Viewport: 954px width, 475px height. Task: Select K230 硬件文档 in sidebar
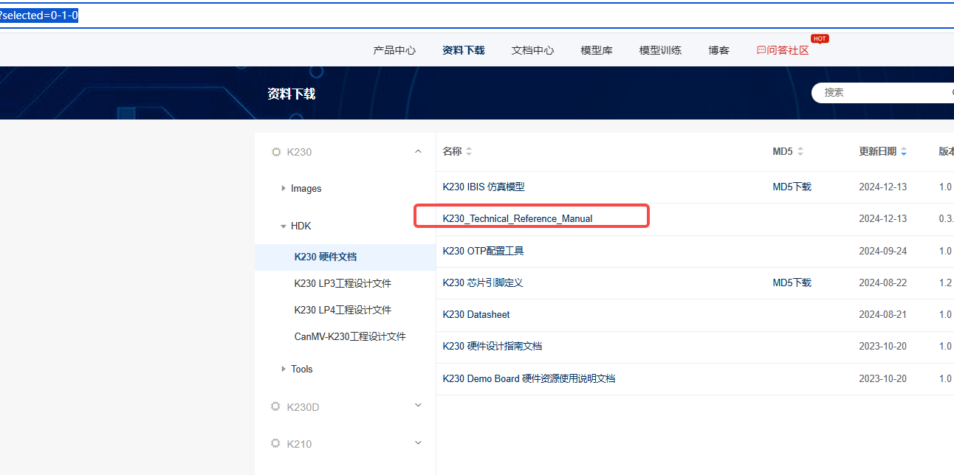click(x=325, y=257)
